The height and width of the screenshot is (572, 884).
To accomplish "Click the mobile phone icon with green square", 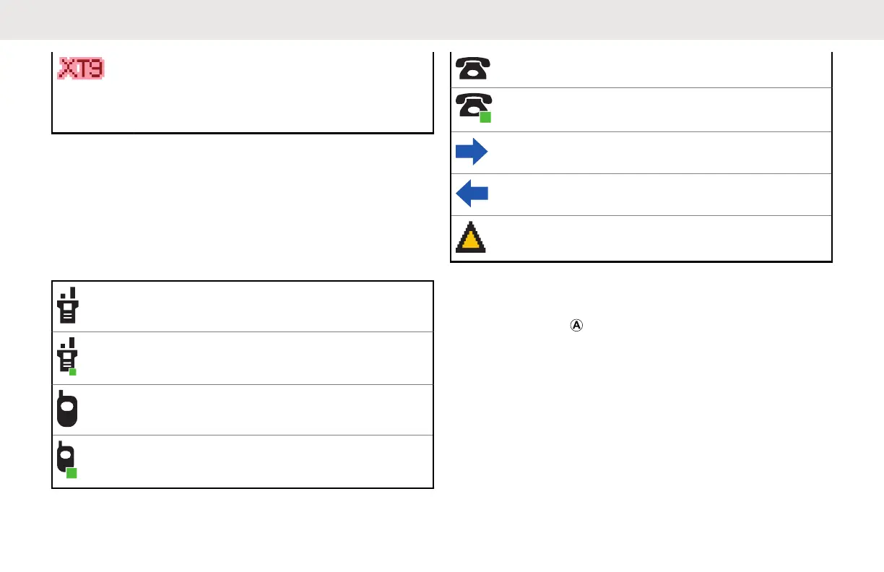I will tap(67, 461).
